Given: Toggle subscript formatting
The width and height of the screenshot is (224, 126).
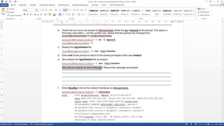Looking at the screenshot, I should [x=38, y=14].
